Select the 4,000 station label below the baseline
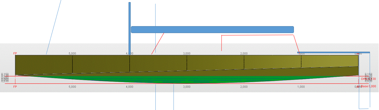Image resolution: width=379 pixels, height=110 pixels. [x=129, y=87]
